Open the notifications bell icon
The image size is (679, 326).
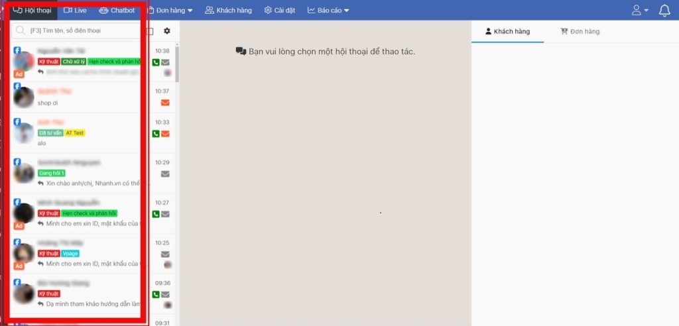664,11
